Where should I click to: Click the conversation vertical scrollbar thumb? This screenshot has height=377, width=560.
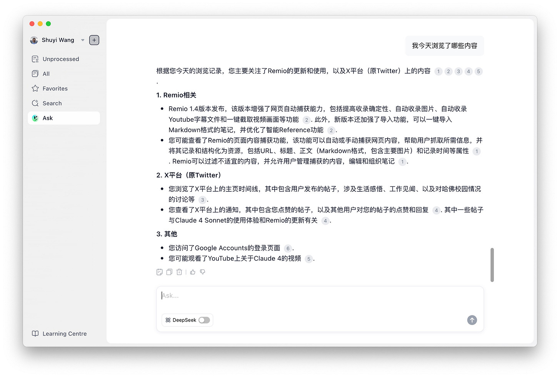[492, 265]
